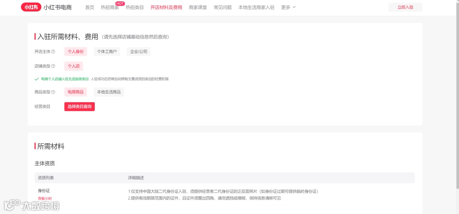Screen dimensions: 459x214
Task: Click the 详细描述 column header
Action: (136, 178)
